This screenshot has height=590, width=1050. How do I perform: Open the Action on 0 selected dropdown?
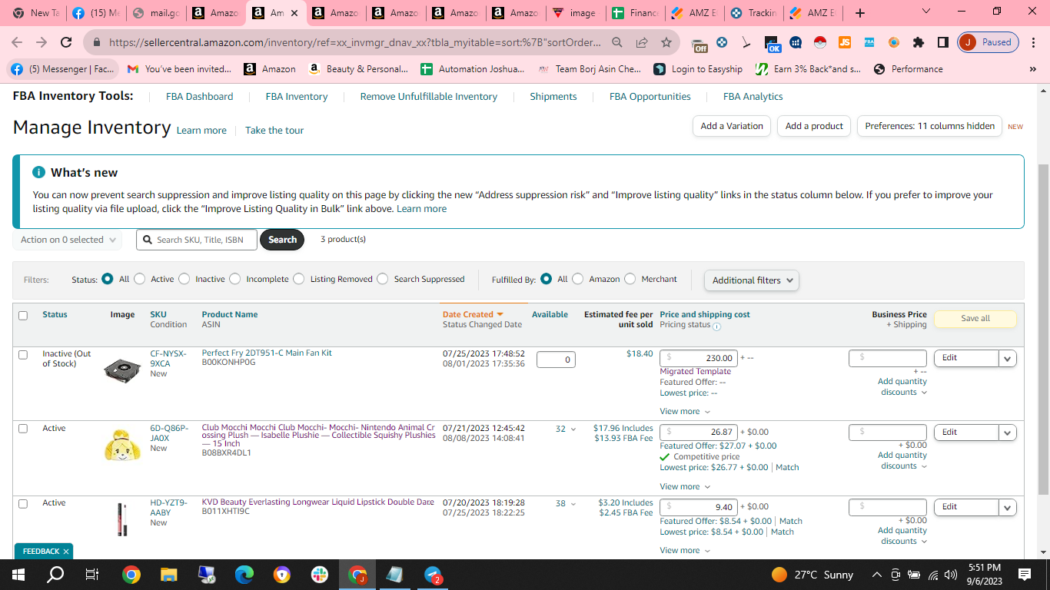point(68,240)
